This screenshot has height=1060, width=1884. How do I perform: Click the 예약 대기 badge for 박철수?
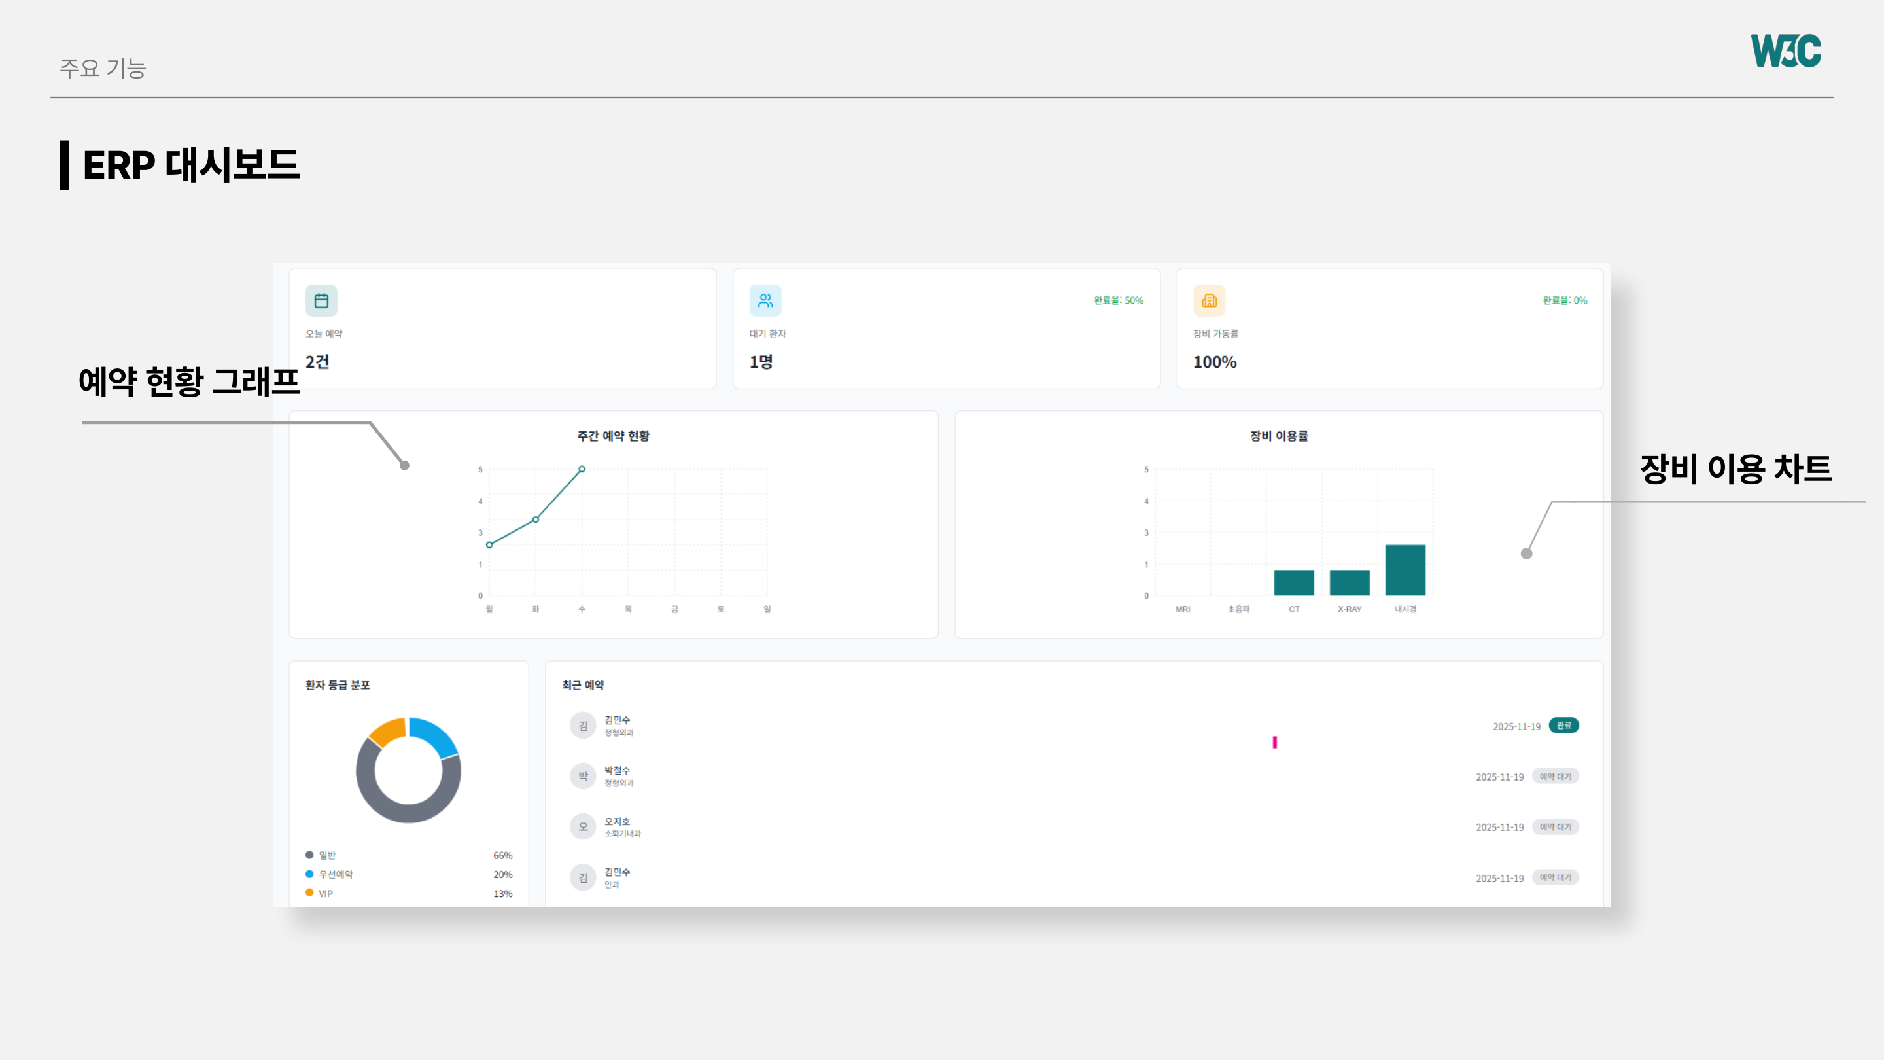[1556, 776]
